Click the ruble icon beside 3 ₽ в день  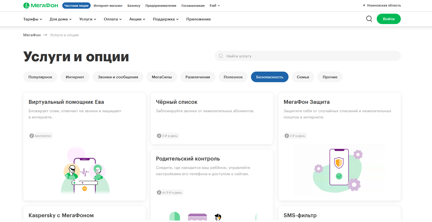[x=159, y=136]
